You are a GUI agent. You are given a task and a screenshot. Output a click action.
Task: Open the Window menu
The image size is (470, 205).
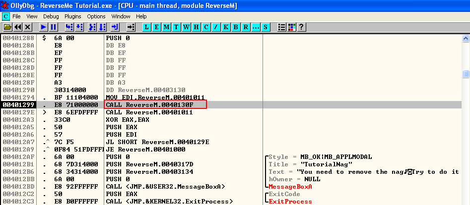tap(121, 16)
